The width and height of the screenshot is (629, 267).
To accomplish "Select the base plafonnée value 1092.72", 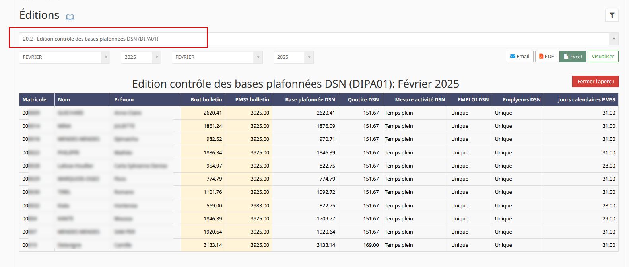I will tap(326, 192).
